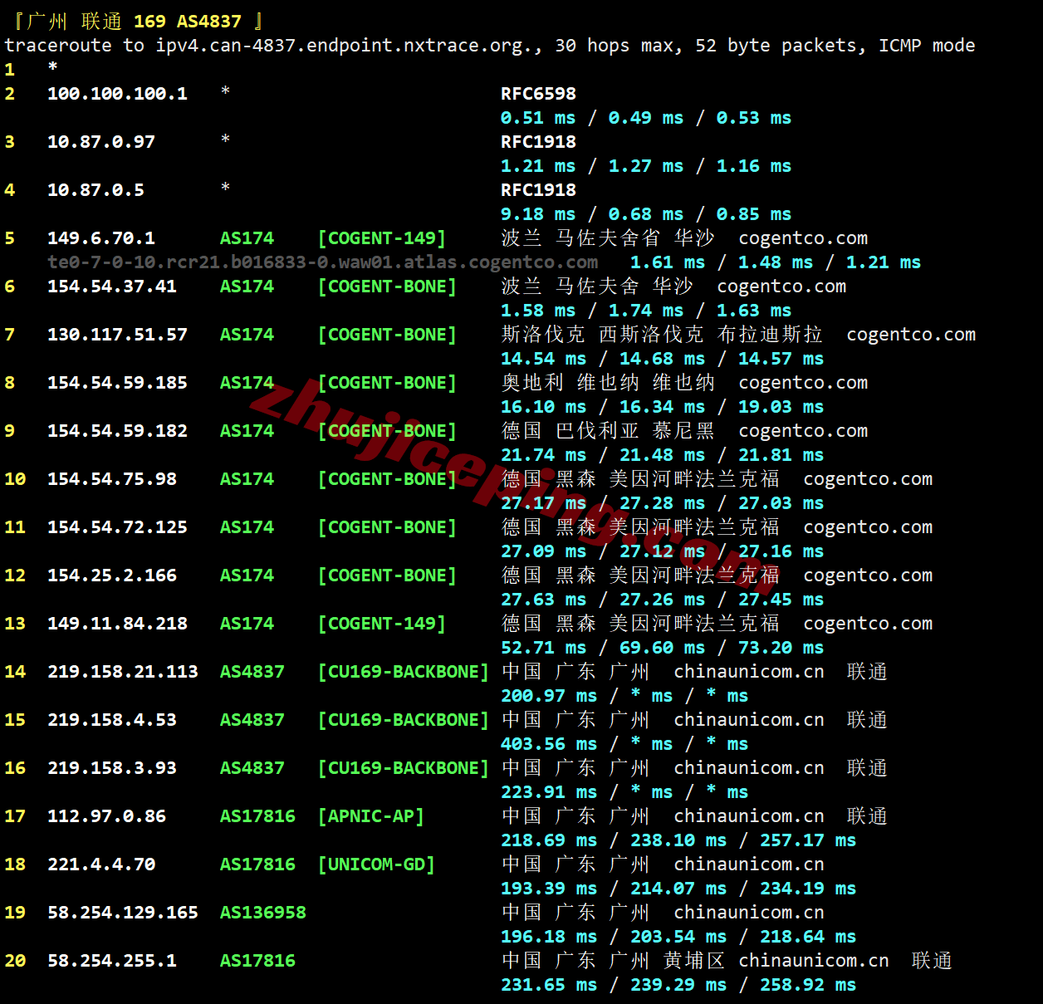Screen dimensions: 1043x1004
Task: Click IP address 58.254.255.1 at hop 20
Action: pyautogui.click(x=111, y=961)
